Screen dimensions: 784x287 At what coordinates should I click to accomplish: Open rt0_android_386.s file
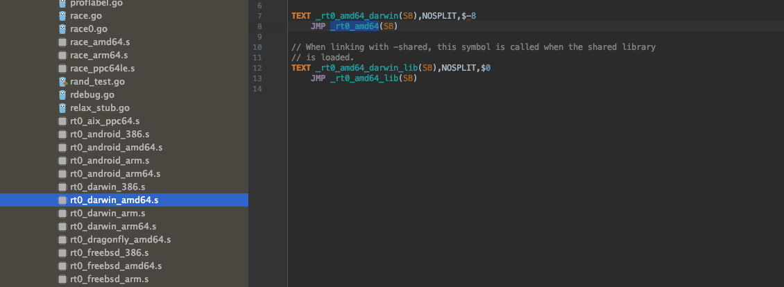[x=110, y=134]
